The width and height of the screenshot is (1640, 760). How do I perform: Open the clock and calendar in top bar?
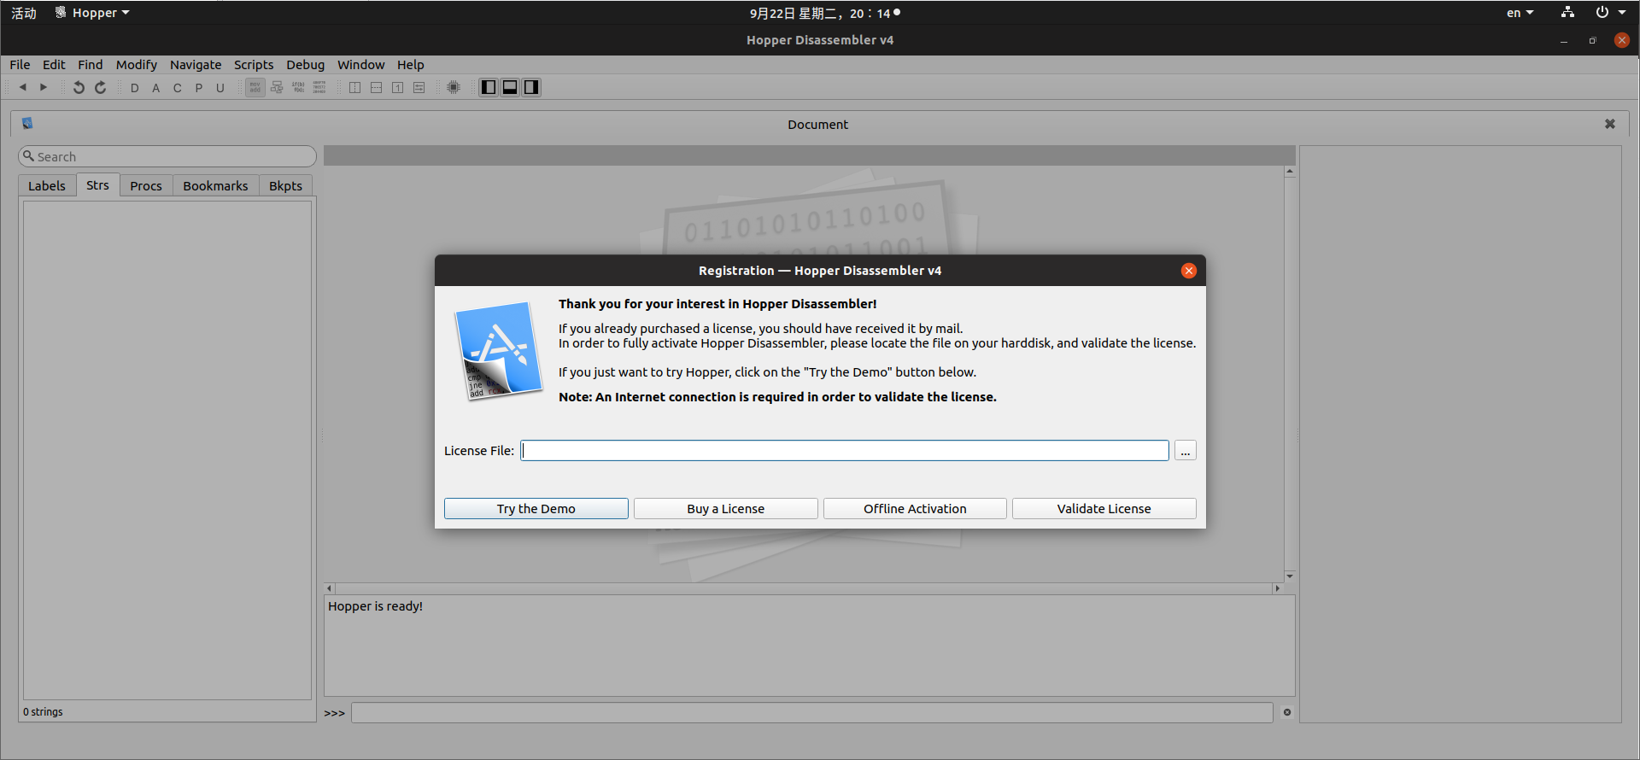[x=825, y=13]
